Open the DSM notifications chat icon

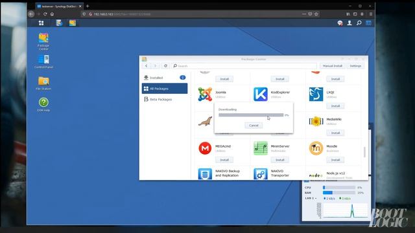click(x=340, y=23)
